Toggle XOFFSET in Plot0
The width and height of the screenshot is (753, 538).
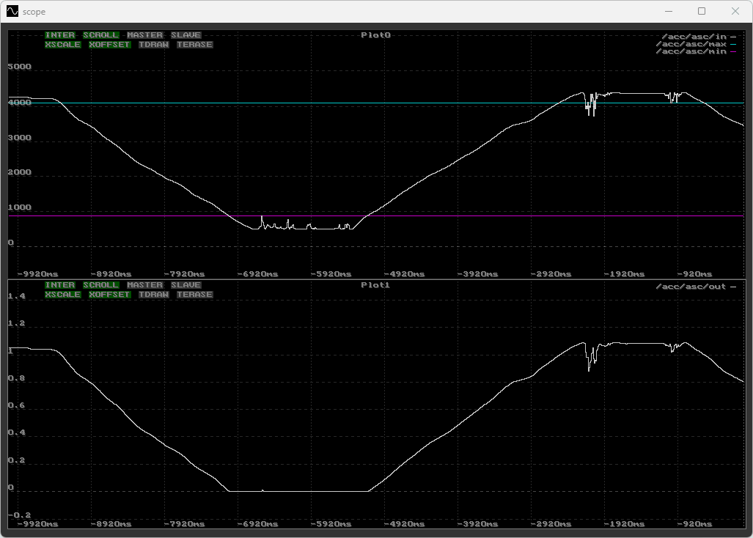pos(109,45)
